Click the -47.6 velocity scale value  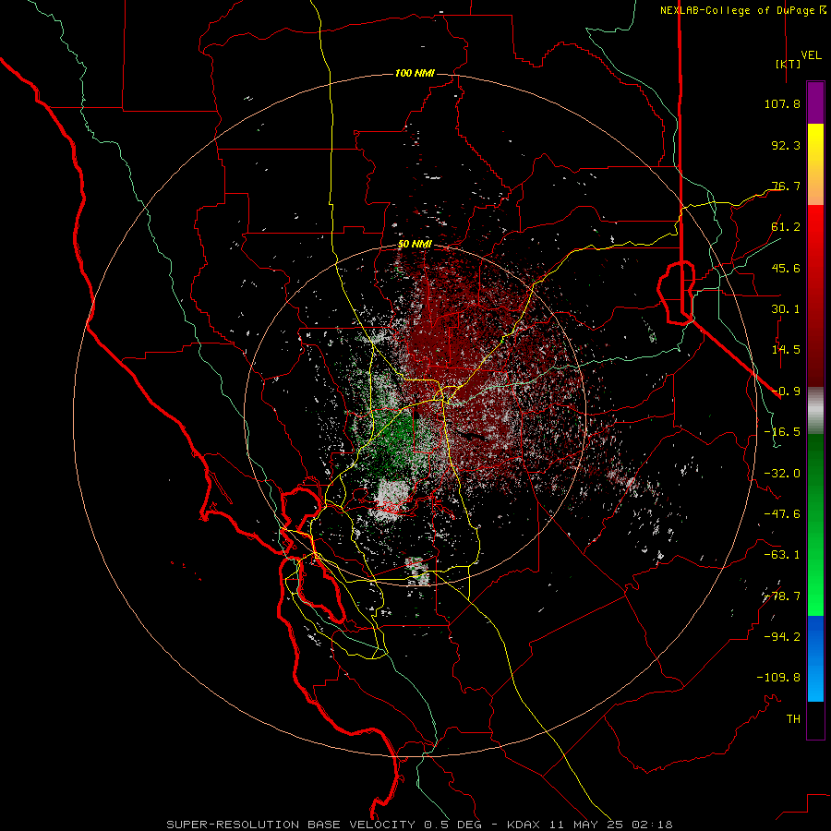[782, 514]
